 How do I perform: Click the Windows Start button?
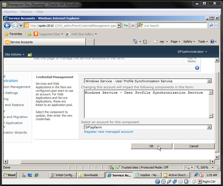tap(10, 175)
